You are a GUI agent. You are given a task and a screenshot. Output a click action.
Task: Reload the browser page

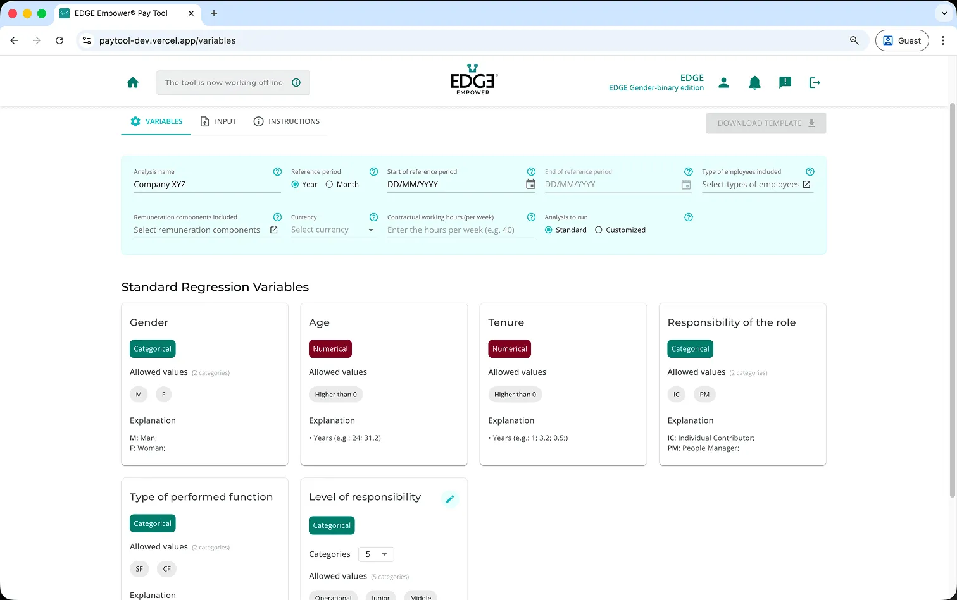(x=59, y=40)
